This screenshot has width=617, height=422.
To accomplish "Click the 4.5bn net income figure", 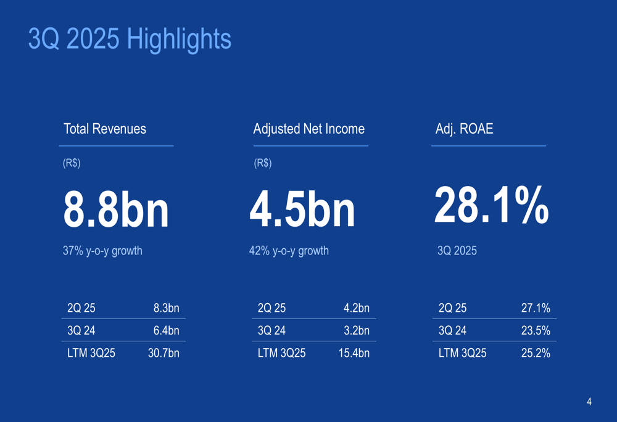I will tap(303, 208).
